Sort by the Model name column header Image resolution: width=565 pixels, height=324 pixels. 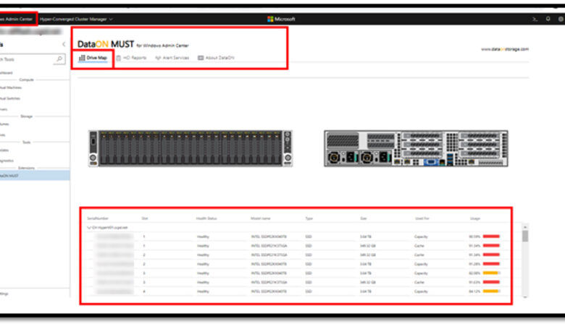(261, 218)
